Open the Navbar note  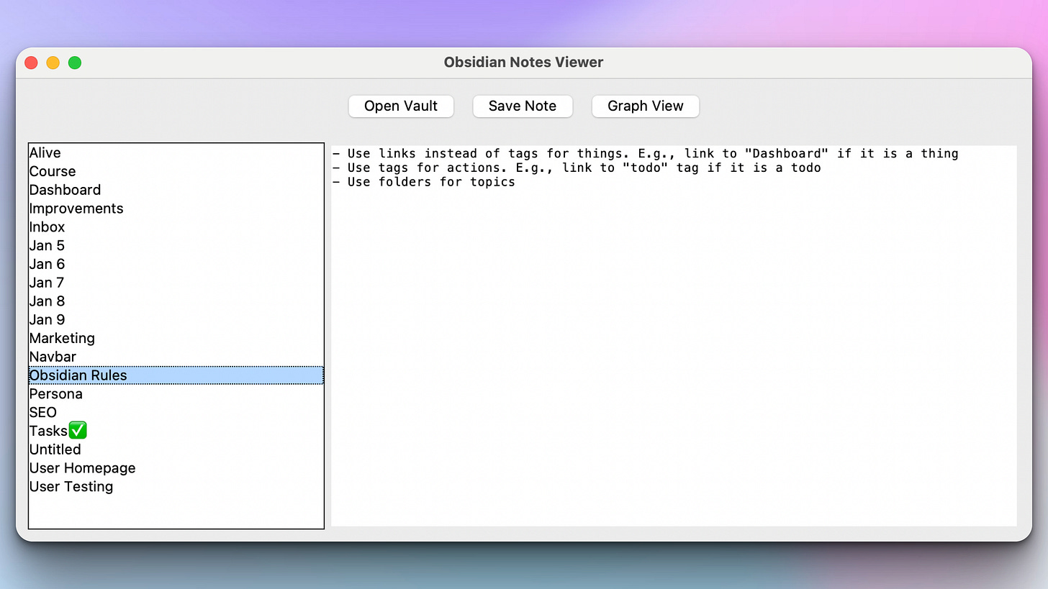(176, 357)
